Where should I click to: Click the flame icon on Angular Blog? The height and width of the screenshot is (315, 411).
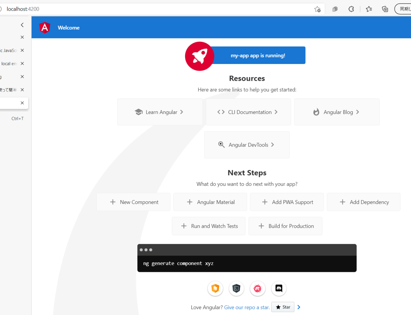(316, 112)
